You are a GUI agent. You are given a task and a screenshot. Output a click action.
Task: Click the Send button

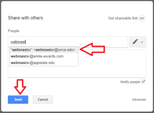click(18, 99)
